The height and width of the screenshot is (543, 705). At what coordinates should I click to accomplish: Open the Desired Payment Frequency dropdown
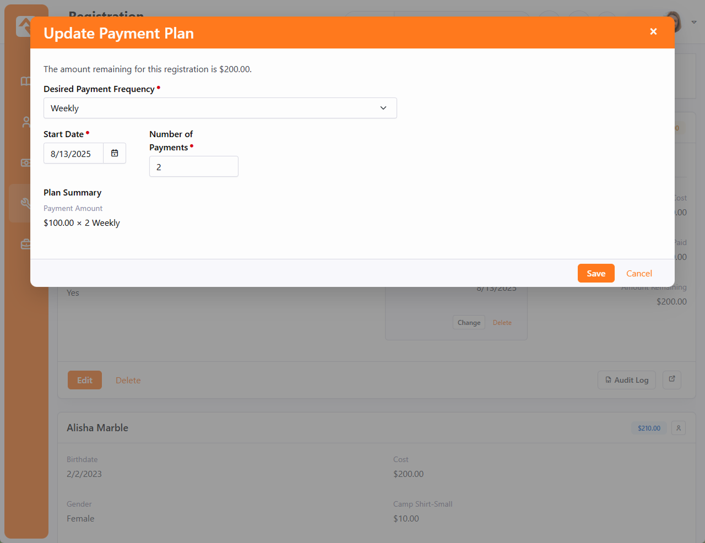click(220, 108)
